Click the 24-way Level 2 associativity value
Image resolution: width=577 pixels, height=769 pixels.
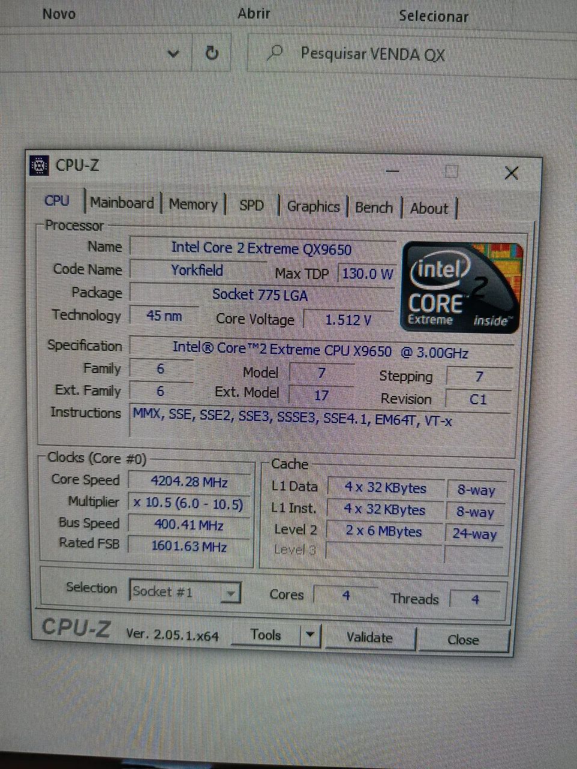[x=475, y=534]
